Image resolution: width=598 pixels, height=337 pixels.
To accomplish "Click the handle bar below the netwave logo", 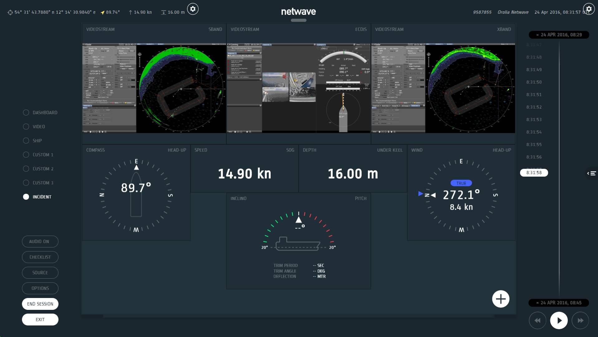I will pyautogui.click(x=299, y=20).
